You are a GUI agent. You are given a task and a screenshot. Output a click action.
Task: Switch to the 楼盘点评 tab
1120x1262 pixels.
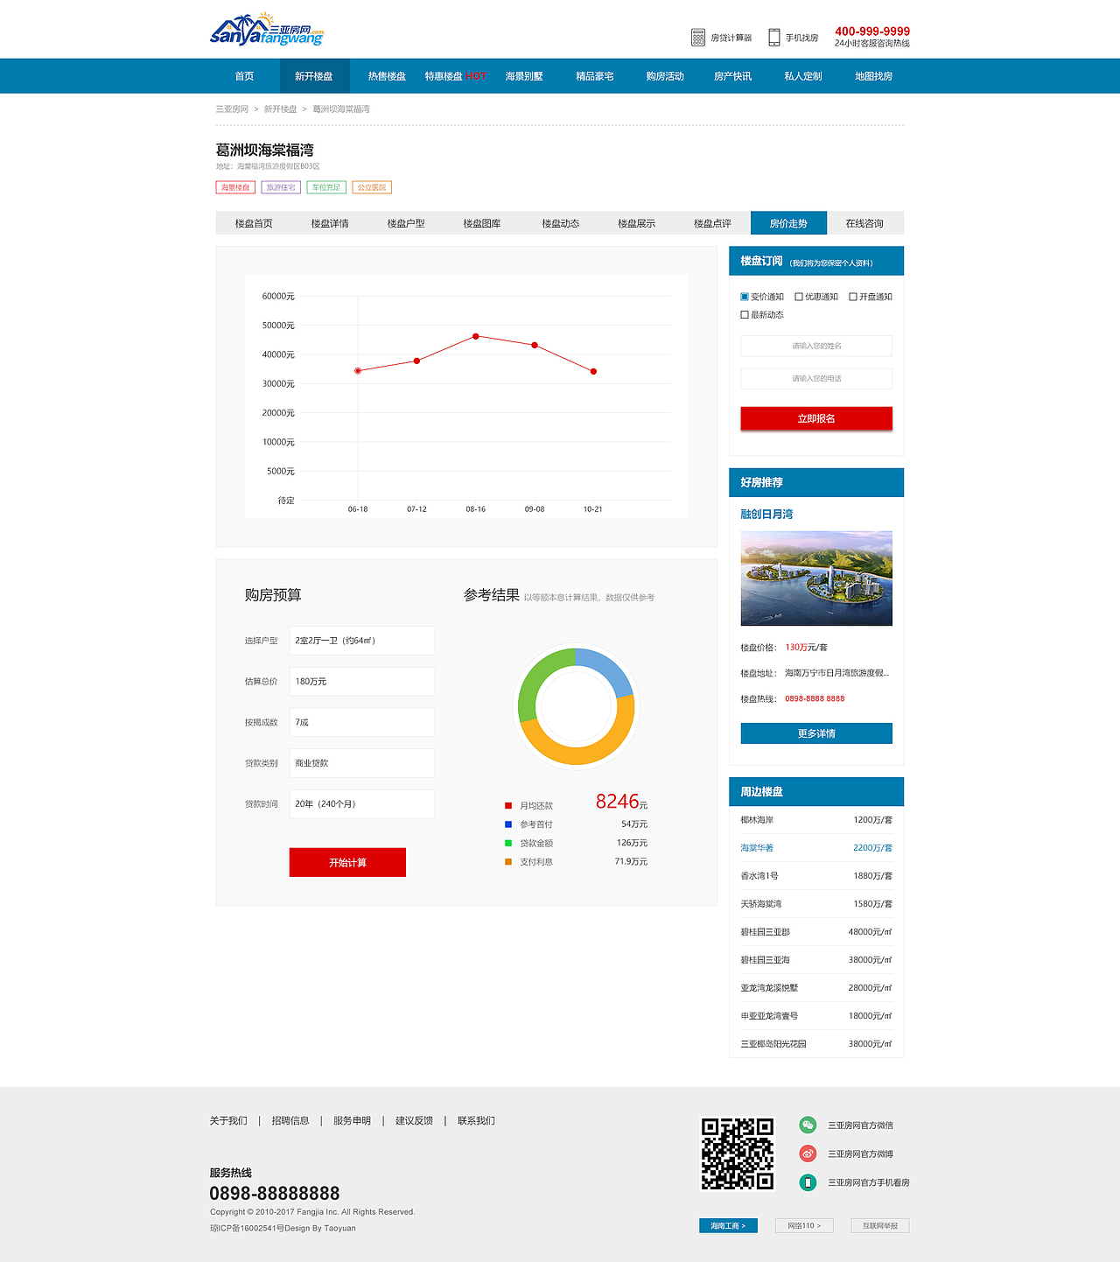(x=712, y=223)
